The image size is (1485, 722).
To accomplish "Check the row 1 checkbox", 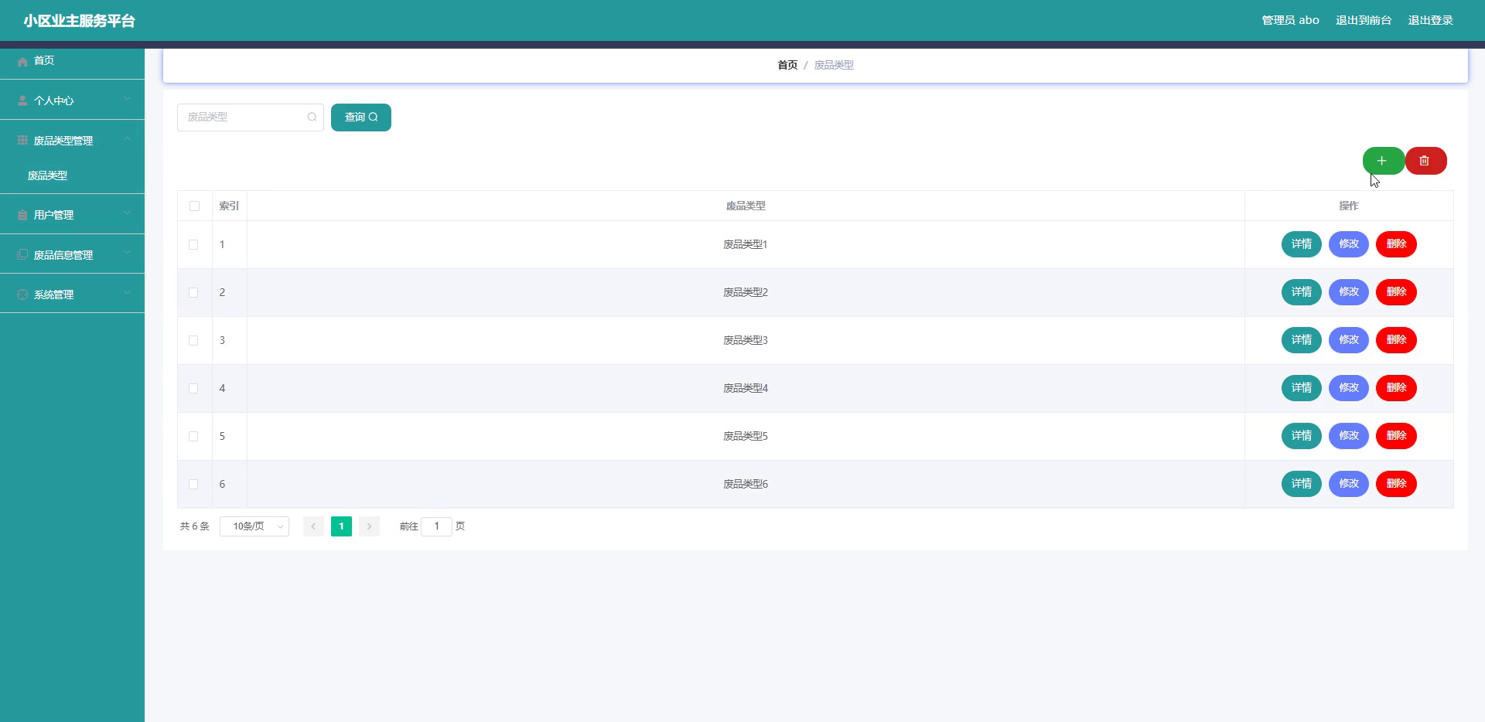I will coord(193,244).
